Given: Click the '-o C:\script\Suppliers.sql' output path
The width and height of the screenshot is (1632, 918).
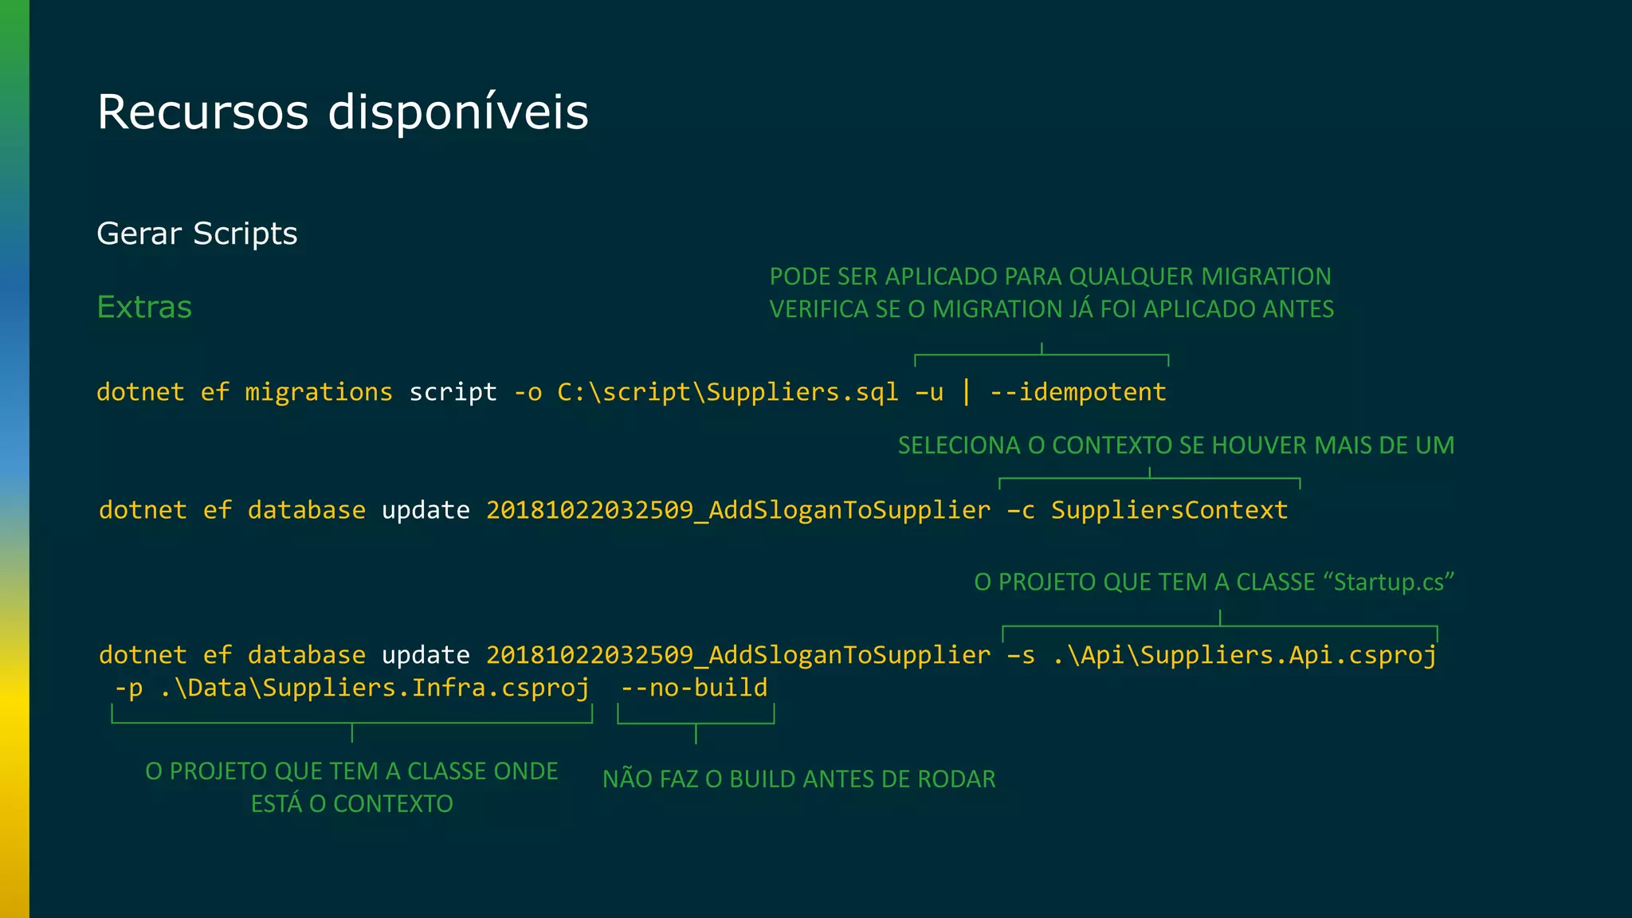Looking at the screenshot, I should click(x=706, y=392).
